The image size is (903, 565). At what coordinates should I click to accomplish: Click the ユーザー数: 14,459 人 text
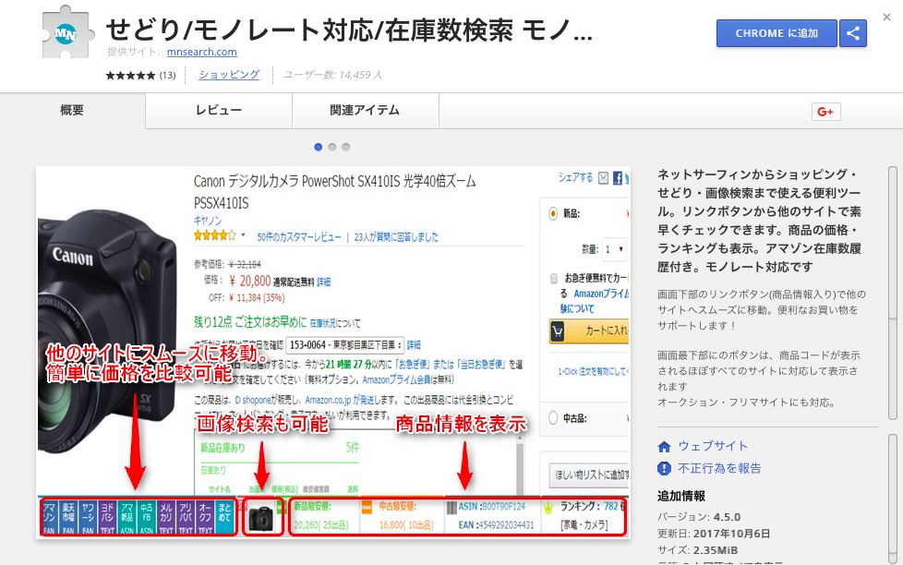pyautogui.click(x=332, y=75)
